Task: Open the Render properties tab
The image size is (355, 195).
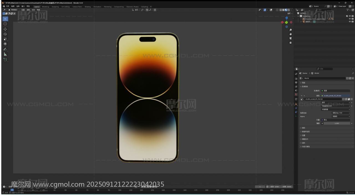Action: pos(296,79)
